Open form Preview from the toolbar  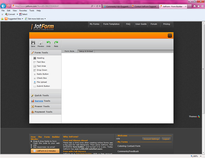[41, 44]
